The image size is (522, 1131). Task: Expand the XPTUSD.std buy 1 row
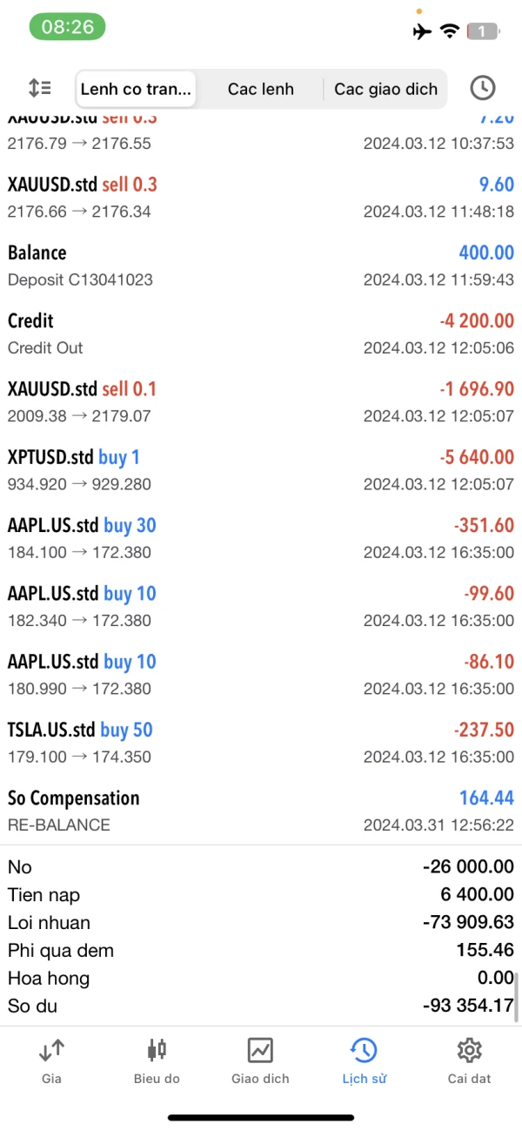click(261, 470)
